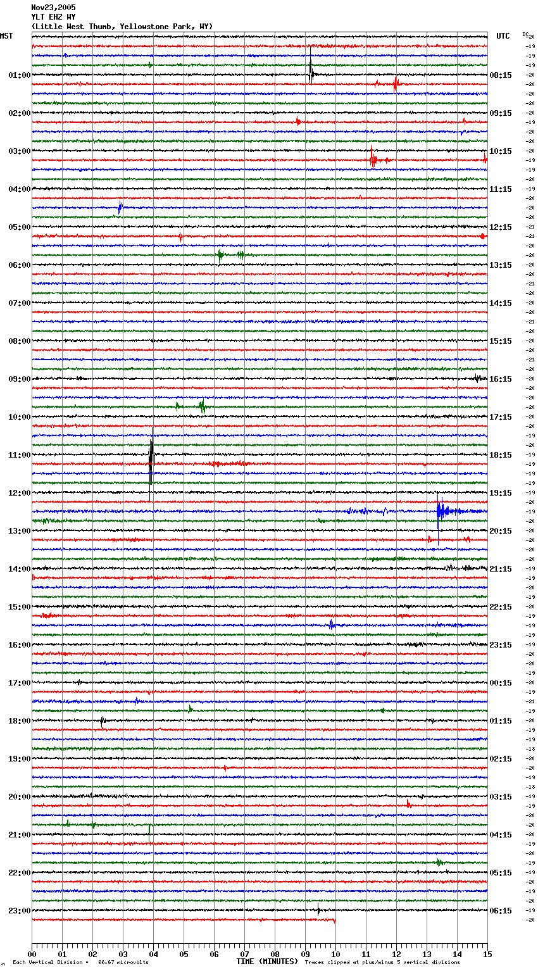The height and width of the screenshot is (971, 538).
Task: Click the red burst below 03:00 trace
Action: tap(373, 158)
